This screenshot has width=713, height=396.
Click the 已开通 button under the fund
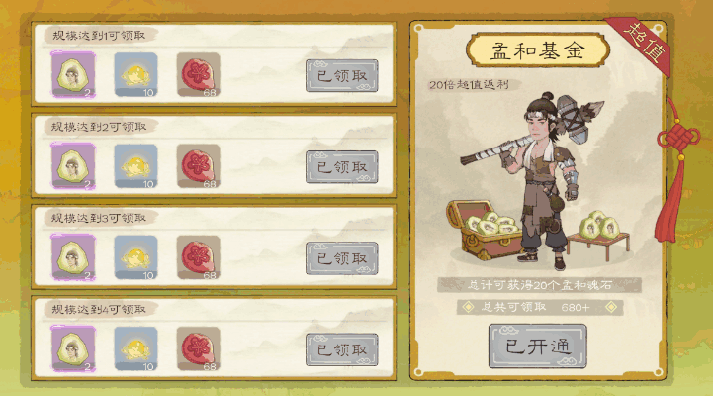(x=538, y=346)
